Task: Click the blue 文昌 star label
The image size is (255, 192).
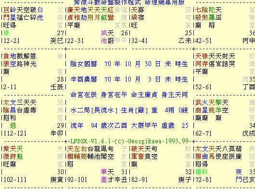Action: tap(13, 106)
